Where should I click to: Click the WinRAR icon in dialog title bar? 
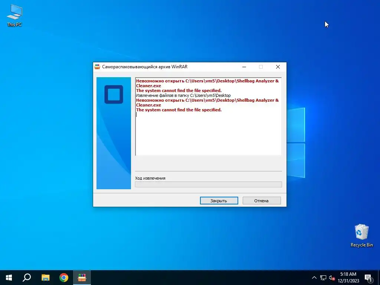tap(97, 67)
